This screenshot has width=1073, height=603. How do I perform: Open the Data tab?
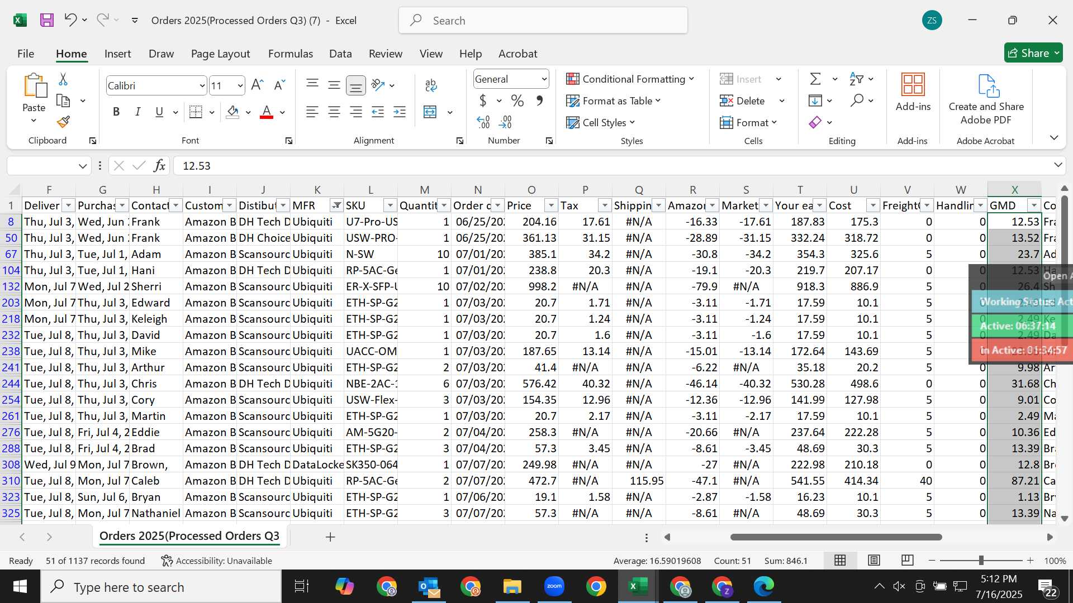[x=340, y=54]
